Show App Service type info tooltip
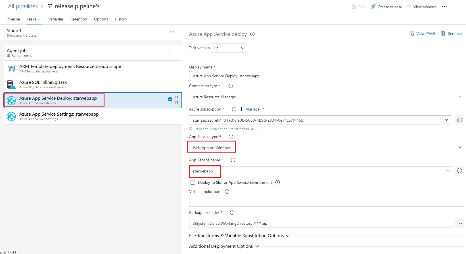The width and height of the screenshot is (466, 254). (x=231, y=137)
